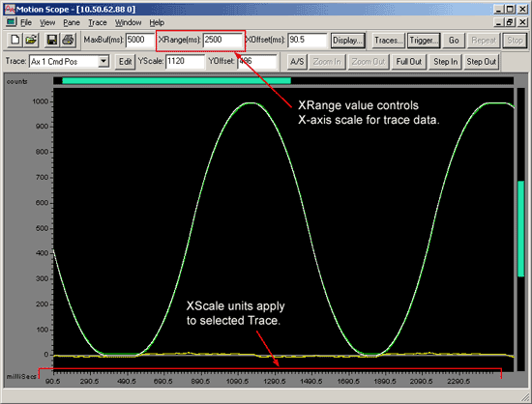Expand the Trace dropdown arrow
Screen dimensions: 532x404
pos(103,62)
